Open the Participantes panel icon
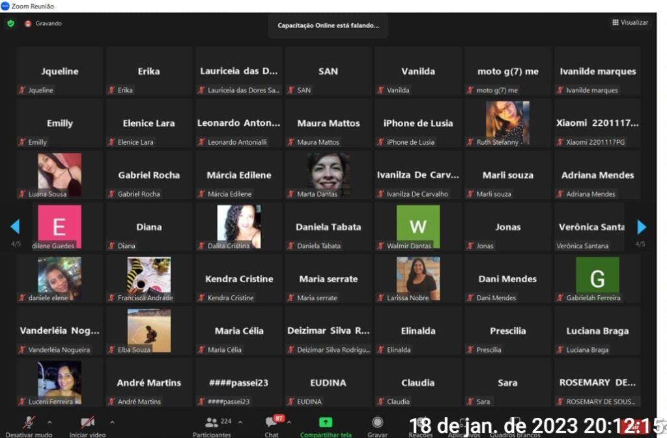The width and height of the screenshot is (667, 438). point(212,422)
